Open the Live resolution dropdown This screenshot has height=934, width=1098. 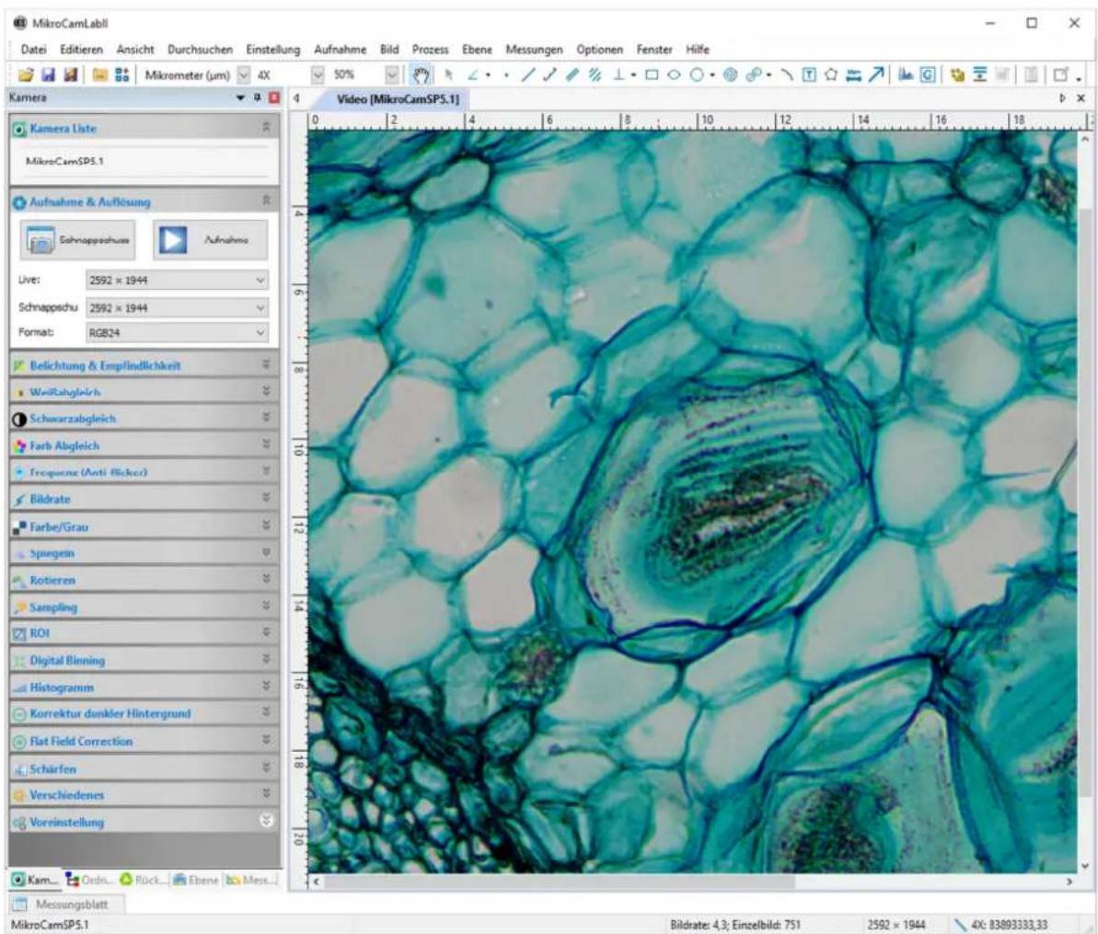(177, 280)
